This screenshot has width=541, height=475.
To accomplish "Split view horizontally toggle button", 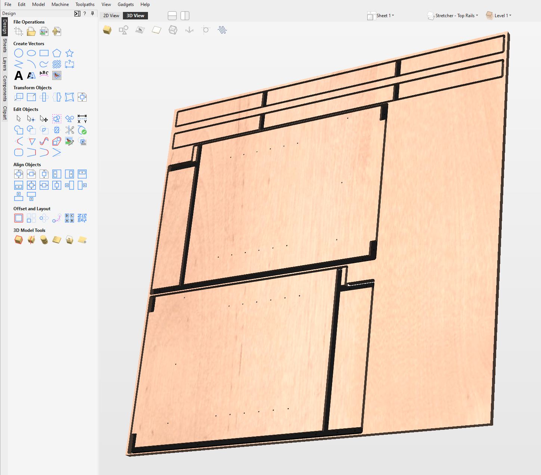I will click(x=172, y=16).
